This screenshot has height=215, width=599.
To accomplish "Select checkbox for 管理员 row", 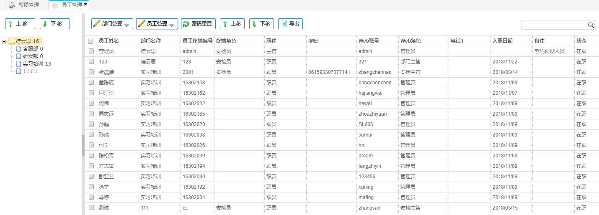I will (x=90, y=51).
